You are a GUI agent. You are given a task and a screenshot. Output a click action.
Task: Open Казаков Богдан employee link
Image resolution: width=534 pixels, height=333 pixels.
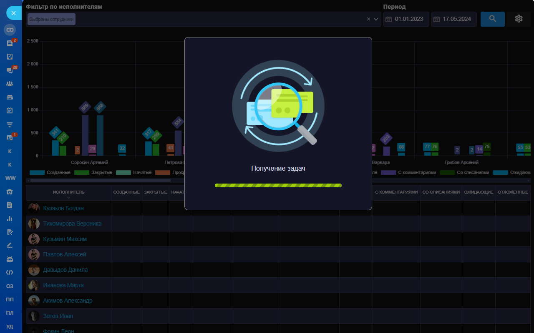tap(63, 208)
